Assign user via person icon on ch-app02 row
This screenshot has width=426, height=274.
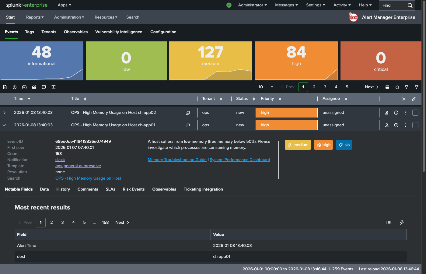[x=386, y=112]
